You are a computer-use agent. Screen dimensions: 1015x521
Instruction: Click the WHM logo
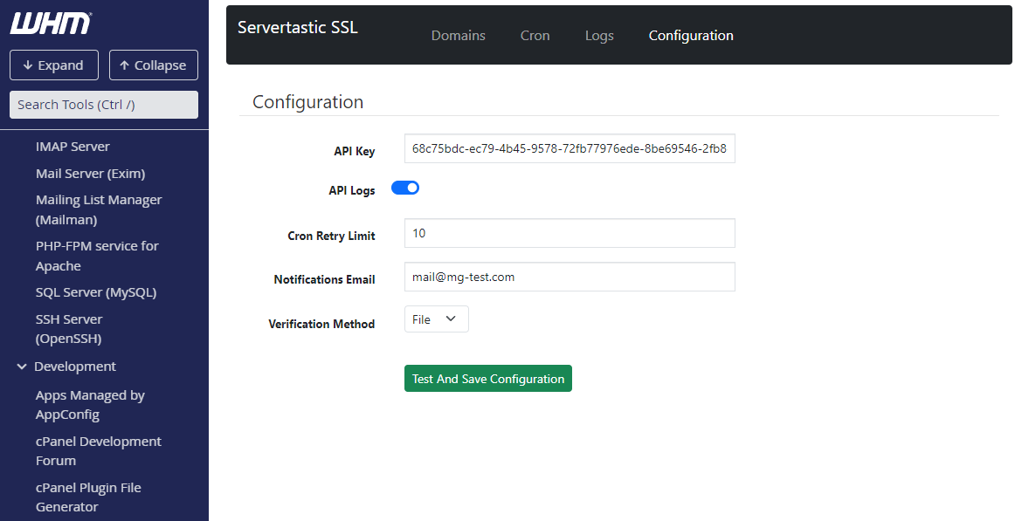pos(51,24)
